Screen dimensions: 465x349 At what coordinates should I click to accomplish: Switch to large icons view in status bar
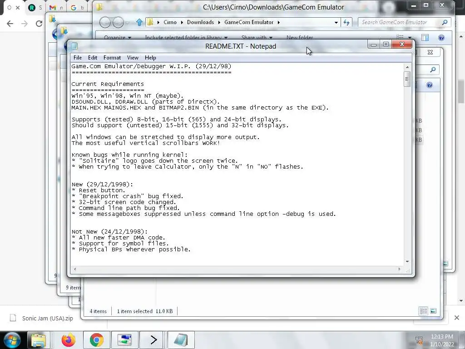[x=433, y=311]
